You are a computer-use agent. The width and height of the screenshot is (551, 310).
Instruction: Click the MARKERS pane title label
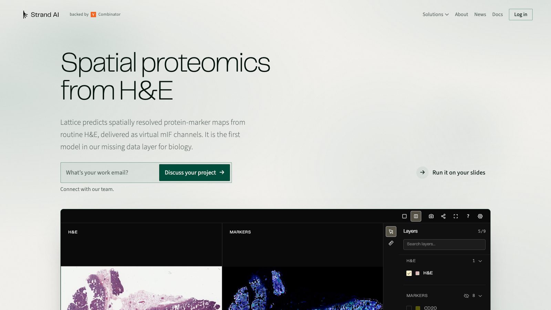coord(240,232)
